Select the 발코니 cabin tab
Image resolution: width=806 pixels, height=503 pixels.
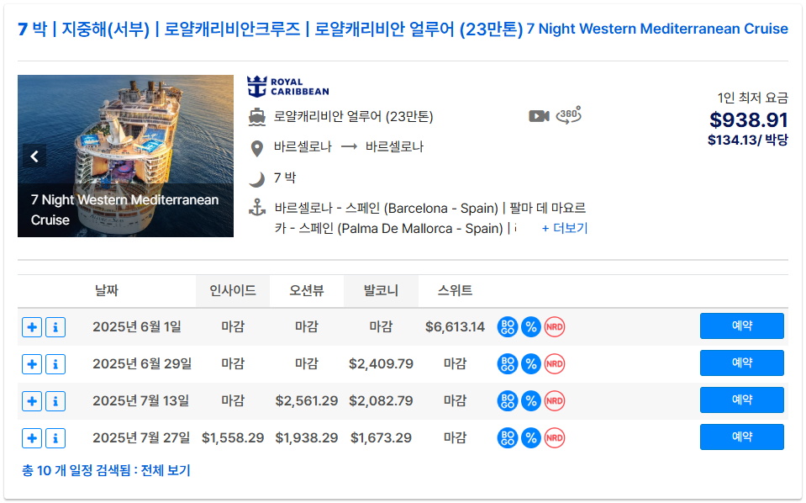pos(381,290)
